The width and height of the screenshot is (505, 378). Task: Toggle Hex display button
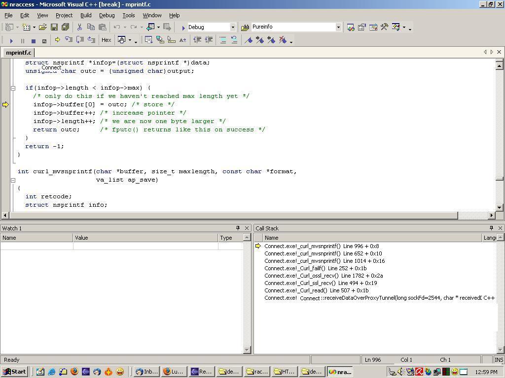(x=107, y=40)
